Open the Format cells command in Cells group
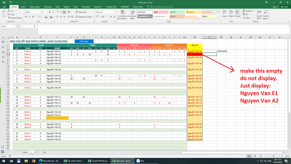This screenshot has height=164, width=291. 237,15
